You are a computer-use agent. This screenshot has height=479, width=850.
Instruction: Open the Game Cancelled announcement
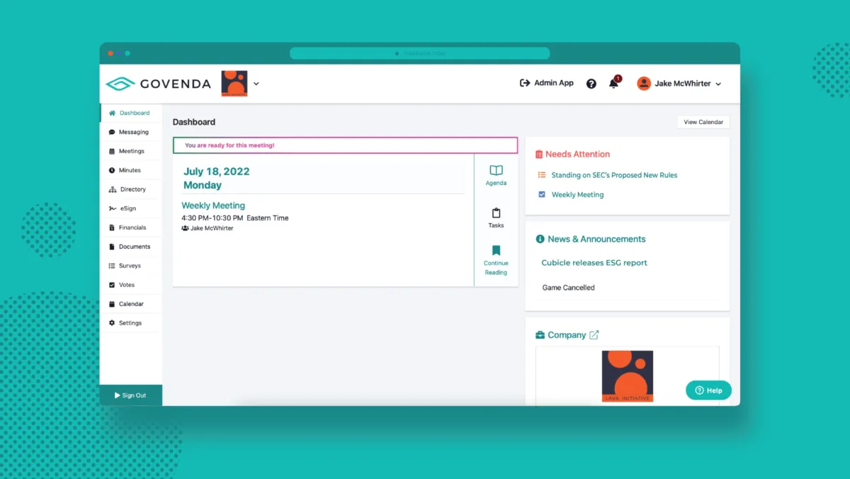568,288
